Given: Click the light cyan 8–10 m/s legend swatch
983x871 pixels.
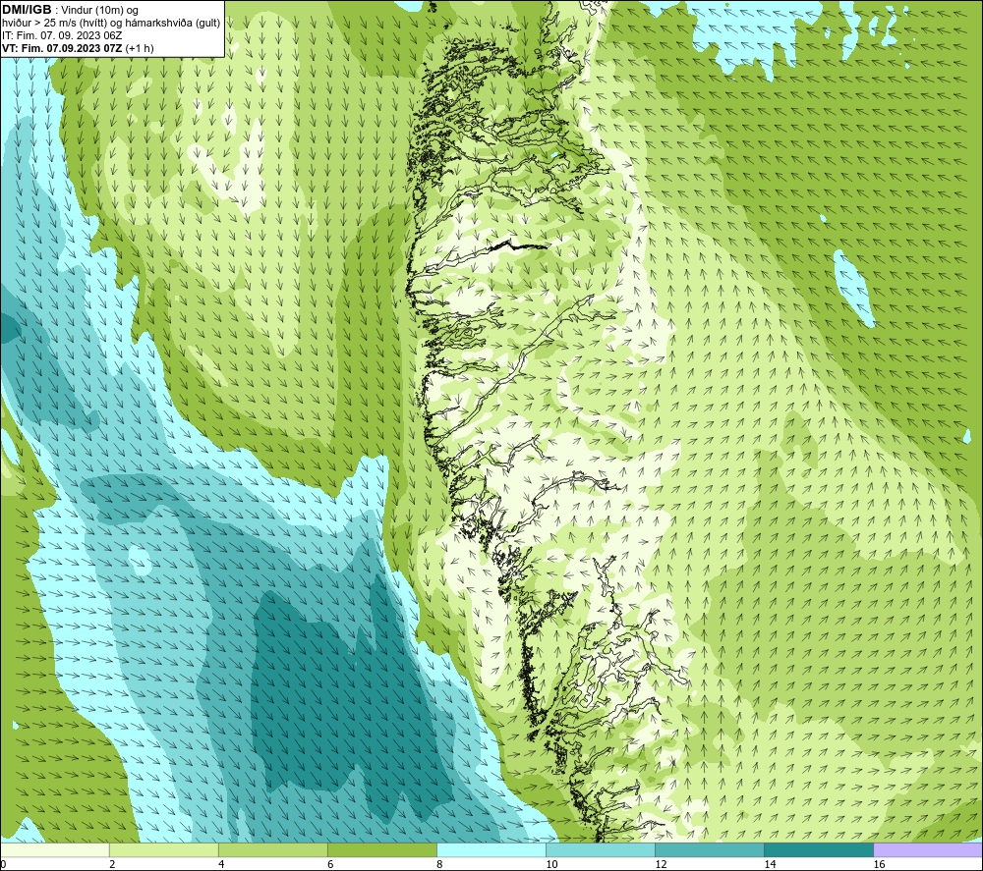Looking at the screenshot, I should click(491, 850).
